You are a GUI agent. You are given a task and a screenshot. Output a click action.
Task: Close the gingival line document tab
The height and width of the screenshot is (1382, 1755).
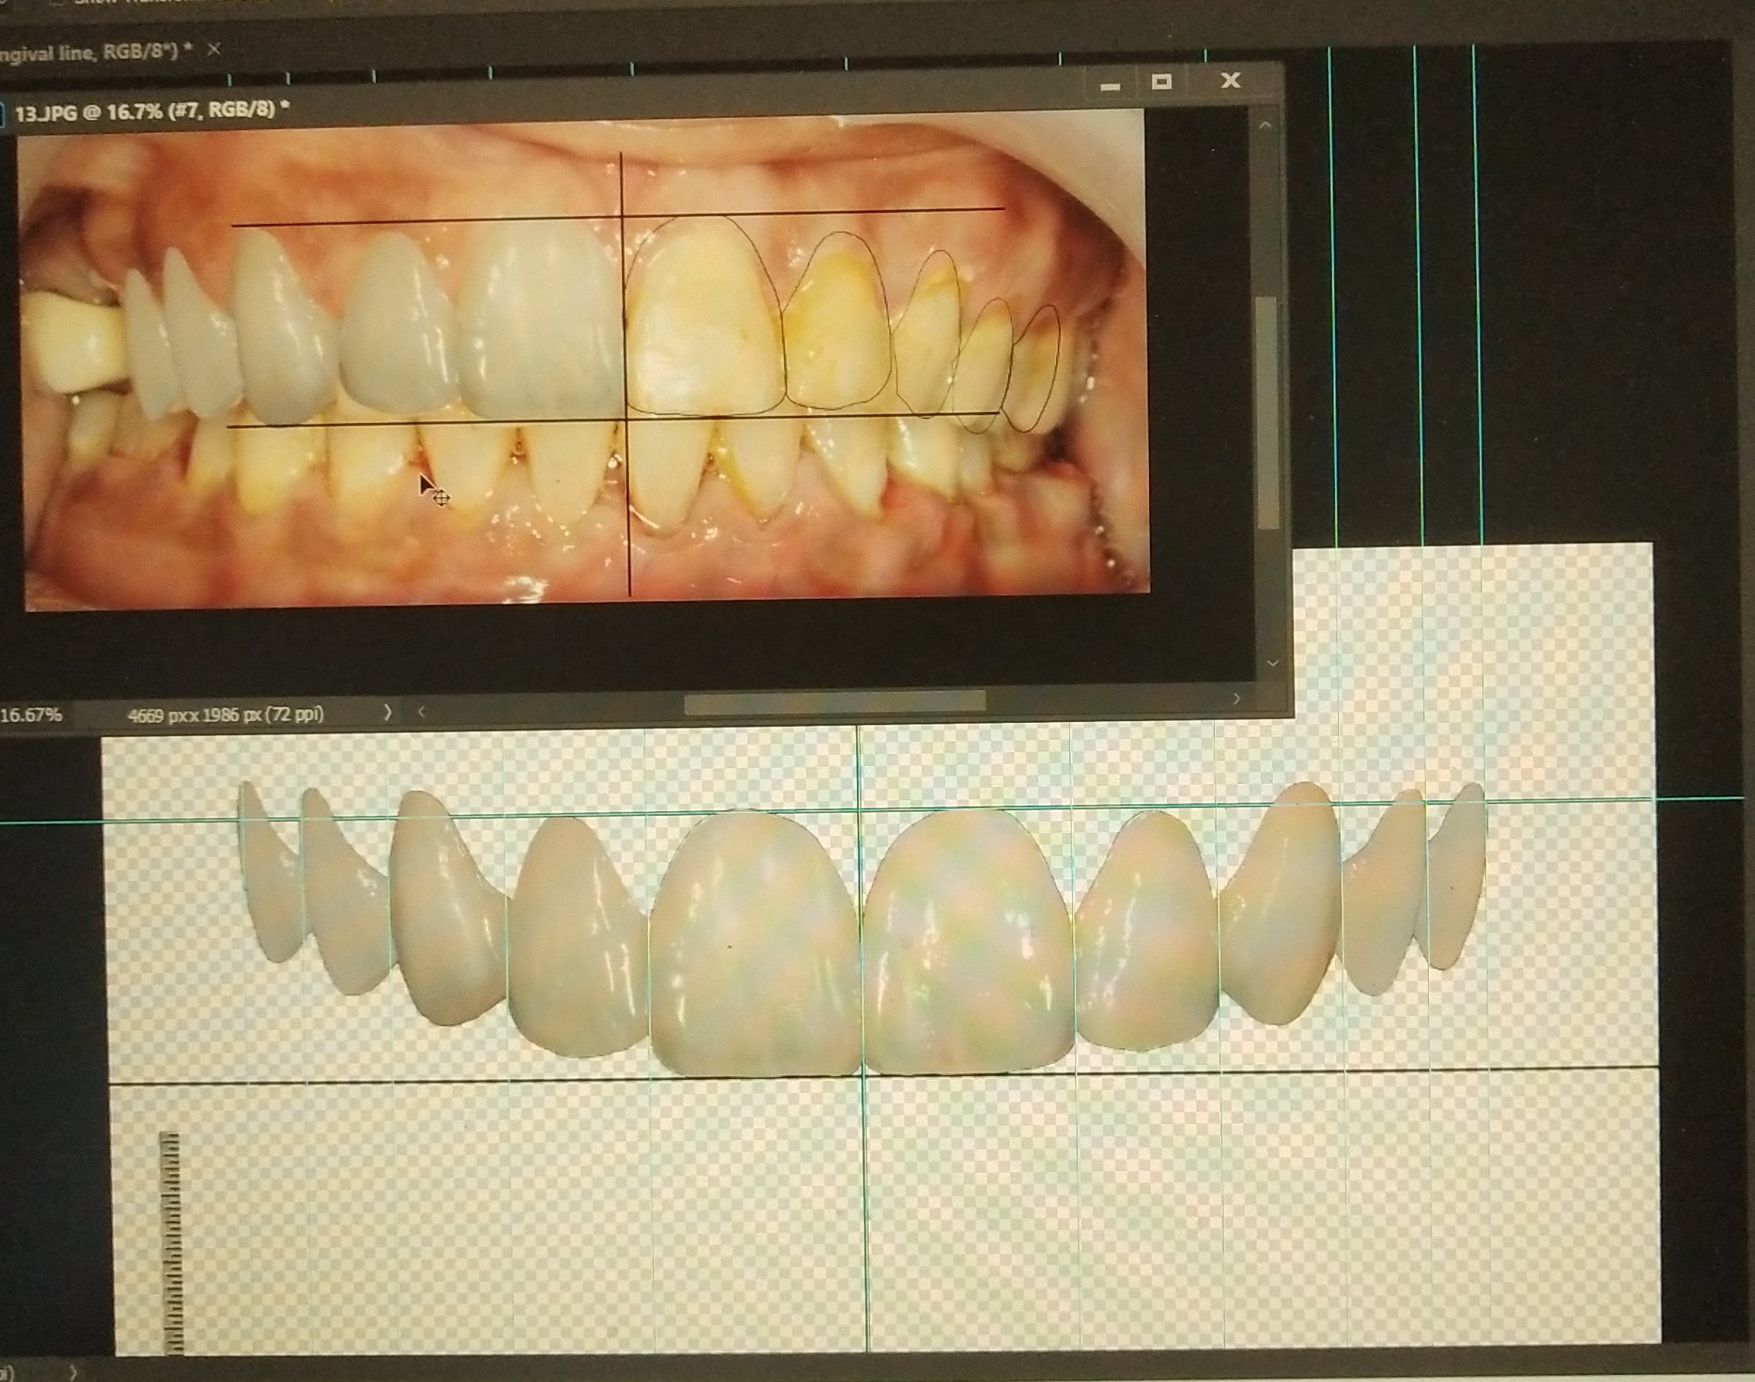214,50
